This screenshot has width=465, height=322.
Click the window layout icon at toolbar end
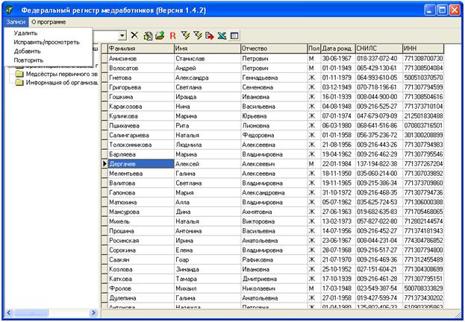pos(234,36)
